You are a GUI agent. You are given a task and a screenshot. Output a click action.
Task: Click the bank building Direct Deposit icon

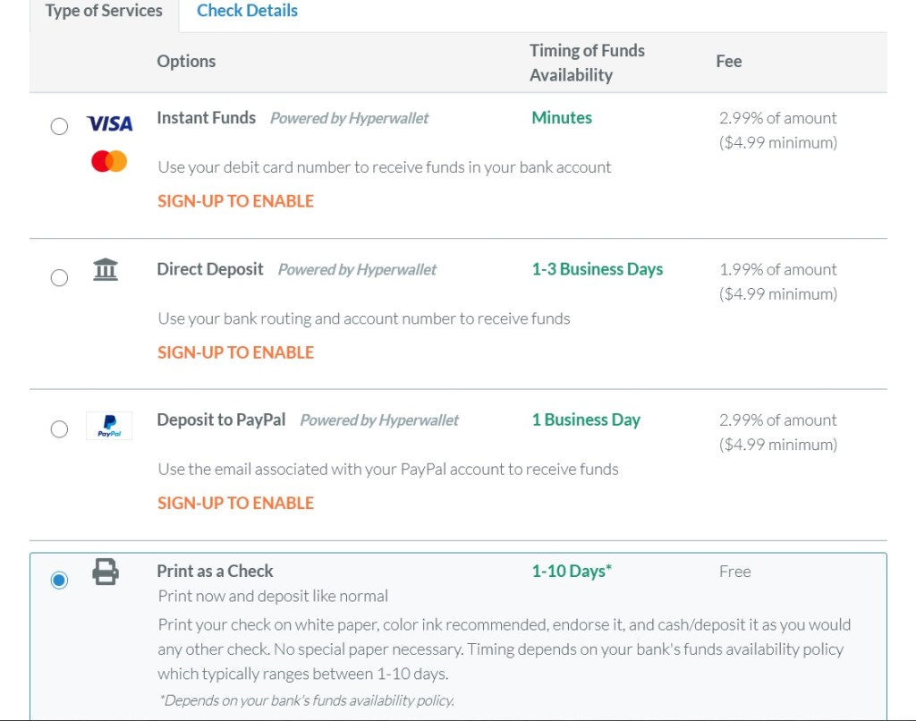pos(106,268)
